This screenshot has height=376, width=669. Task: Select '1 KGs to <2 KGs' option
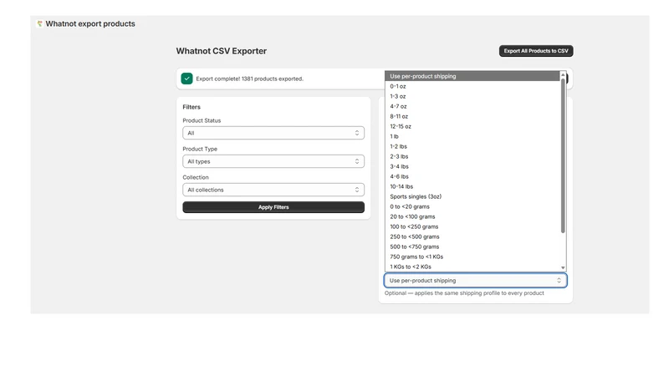[472, 267]
